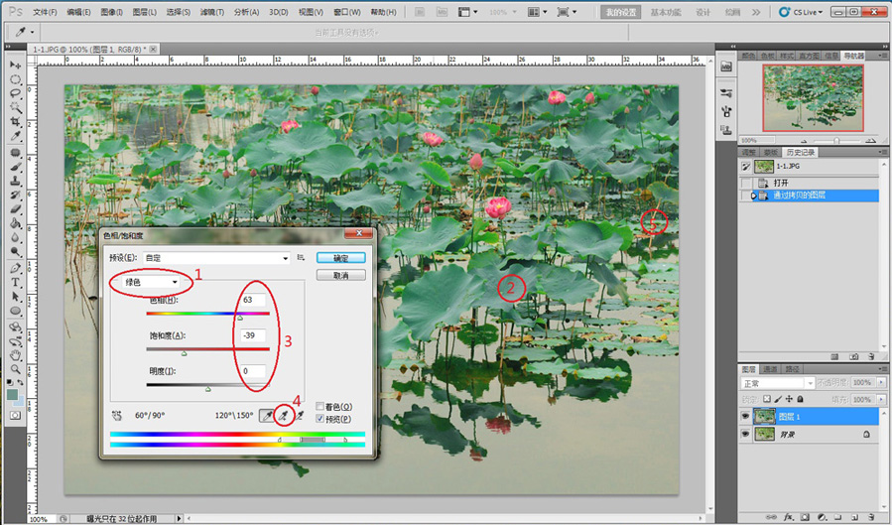Click the lock image pixels brush icon
This screenshot has width=892, height=525.
click(778, 399)
